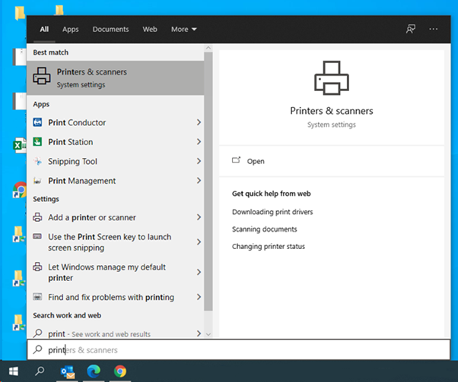Expand Find and fix printing problems arrow

click(199, 297)
